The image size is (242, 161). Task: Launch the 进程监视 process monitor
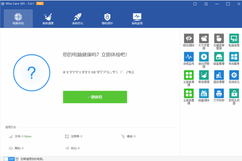pyautogui.click(x=189, y=58)
